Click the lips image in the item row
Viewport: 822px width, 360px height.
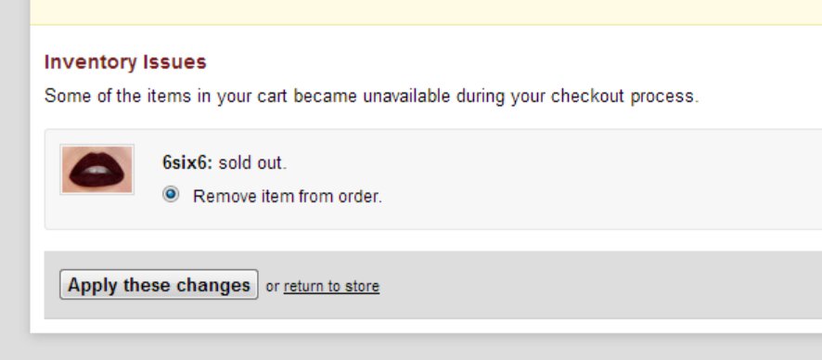pyautogui.click(x=97, y=169)
